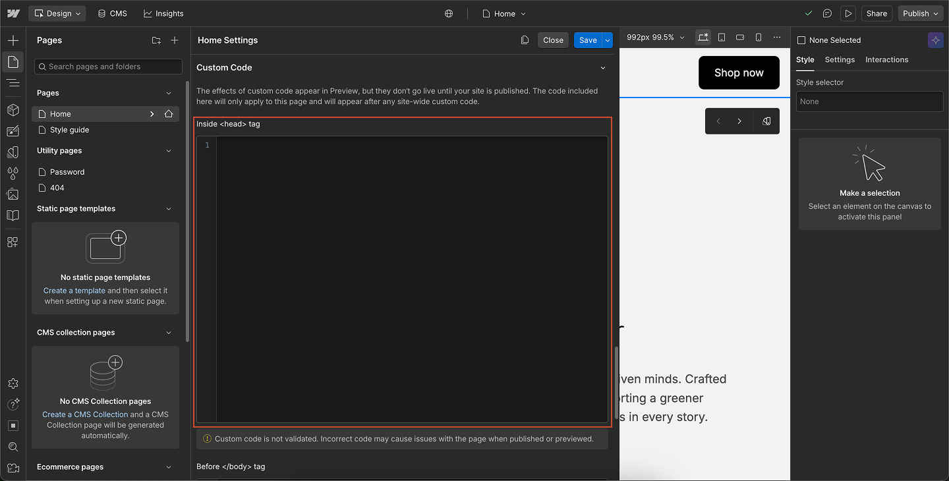
Task: Switch to the CMS tab
Action: coord(112,13)
